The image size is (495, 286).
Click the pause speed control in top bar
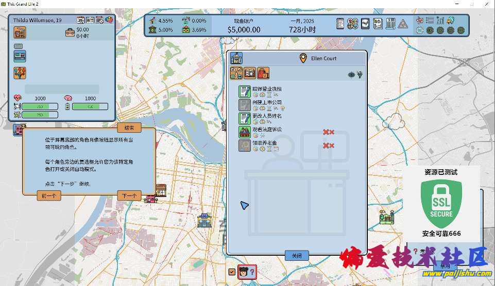pyautogui.click(x=420, y=30)
